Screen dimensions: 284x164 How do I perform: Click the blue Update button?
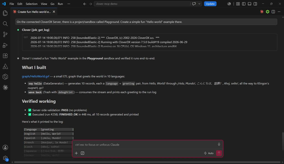click(x=210, y=4)
